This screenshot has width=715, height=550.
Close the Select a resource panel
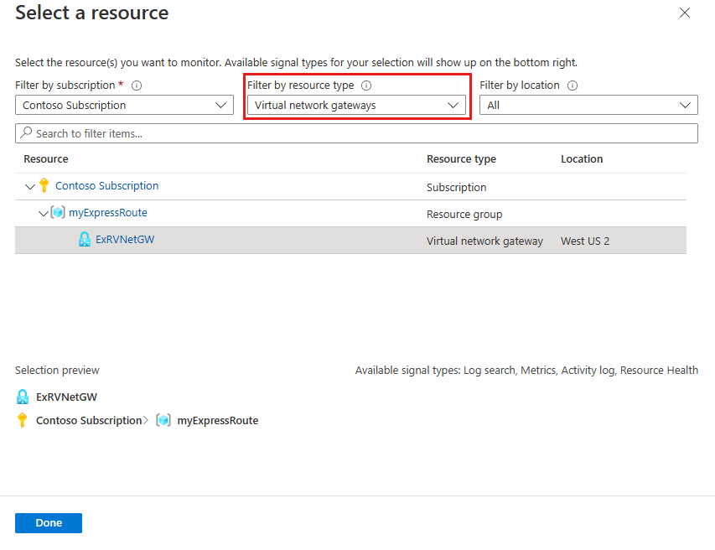coord(685,13)
